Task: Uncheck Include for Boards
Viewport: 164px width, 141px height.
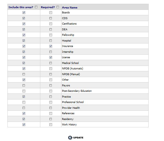Action: click(24, 13)
